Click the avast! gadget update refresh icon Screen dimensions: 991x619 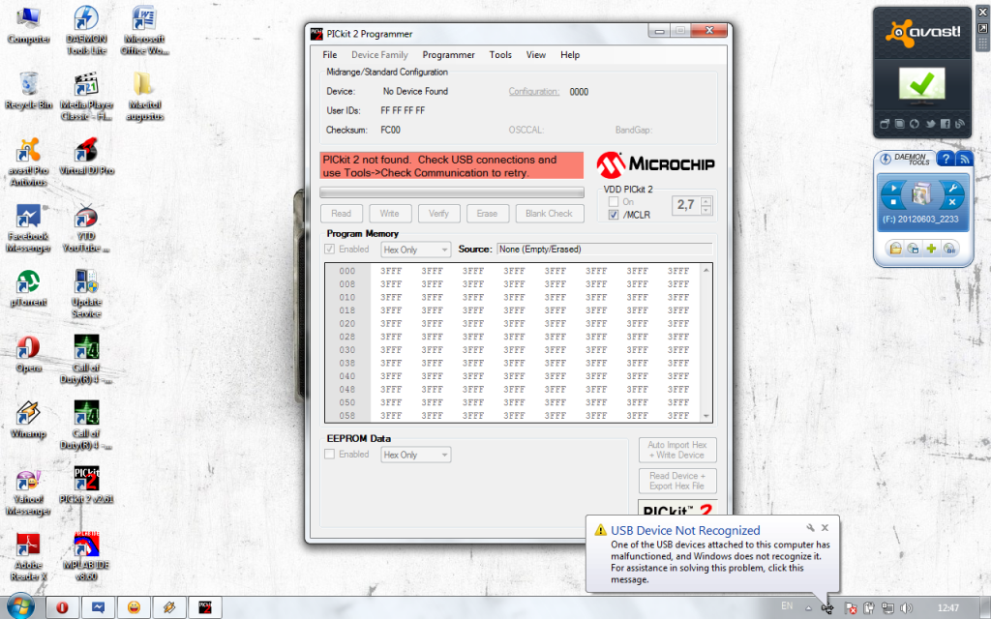915,124
